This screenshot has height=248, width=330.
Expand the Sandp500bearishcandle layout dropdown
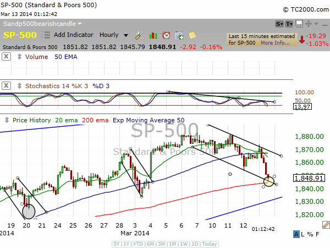click(x=80, y=24)
